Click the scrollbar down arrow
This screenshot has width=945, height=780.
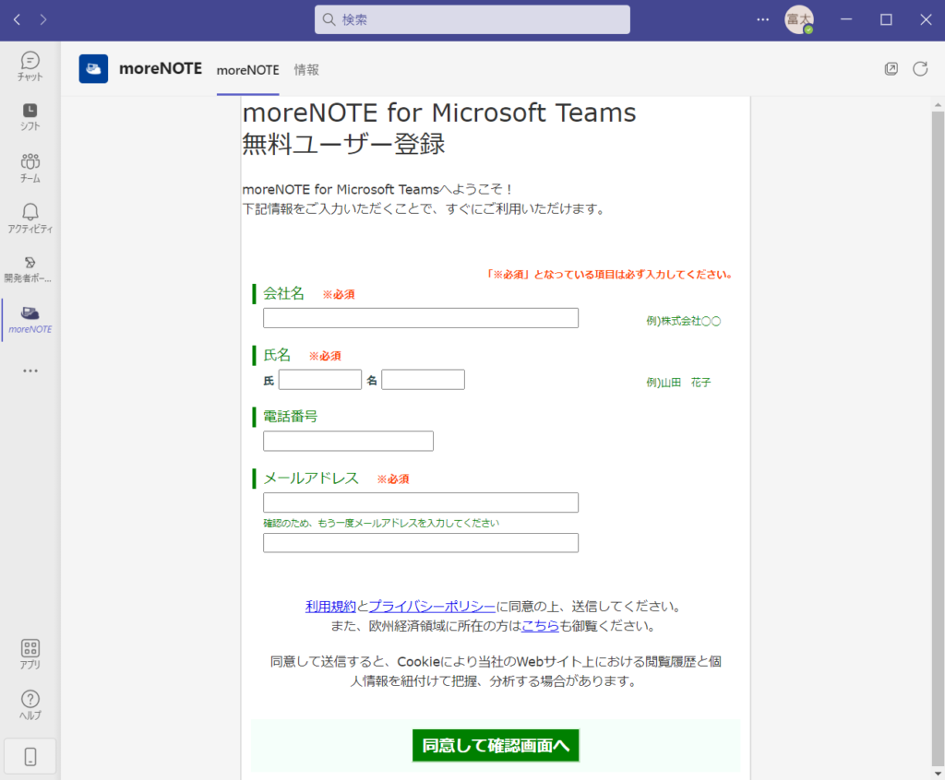coord(938,774)
